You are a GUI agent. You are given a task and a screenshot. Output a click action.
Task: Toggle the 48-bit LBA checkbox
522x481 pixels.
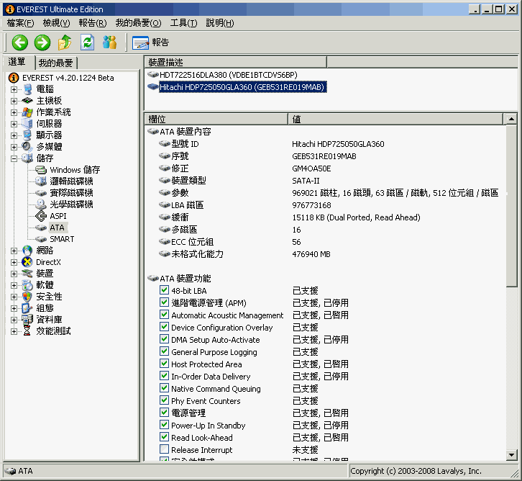click(164, 290)
